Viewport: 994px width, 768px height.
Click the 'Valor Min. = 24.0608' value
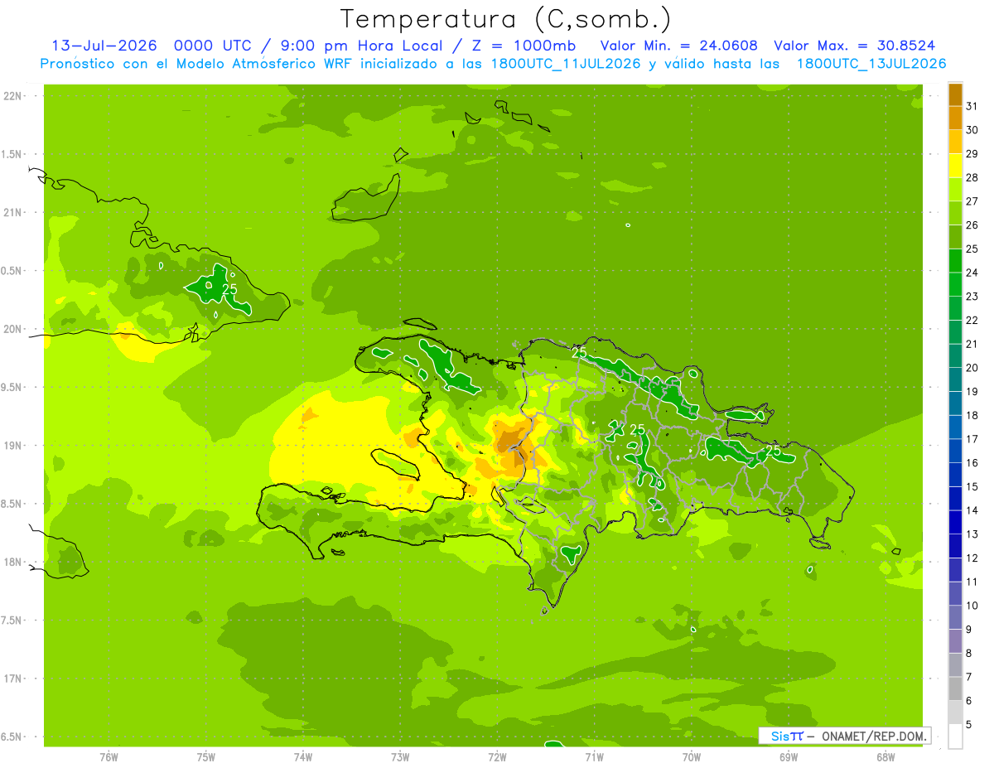678,46
